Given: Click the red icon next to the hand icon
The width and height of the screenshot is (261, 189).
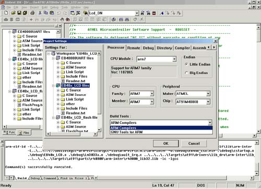Looking at the screenshot, I should [68, 19].
